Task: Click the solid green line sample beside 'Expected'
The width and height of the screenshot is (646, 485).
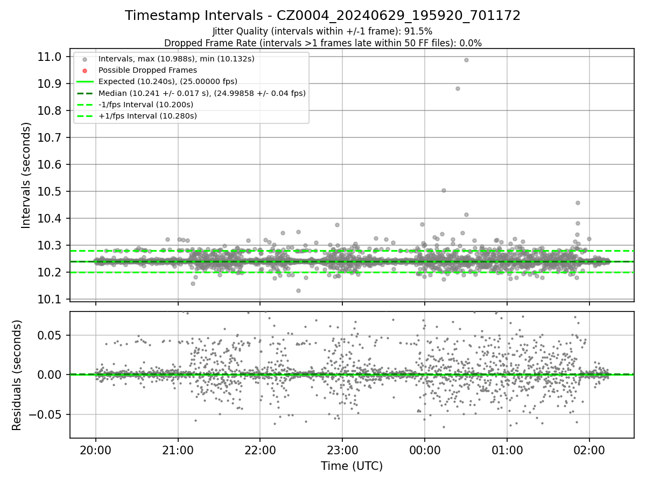Action: [85, 82]
